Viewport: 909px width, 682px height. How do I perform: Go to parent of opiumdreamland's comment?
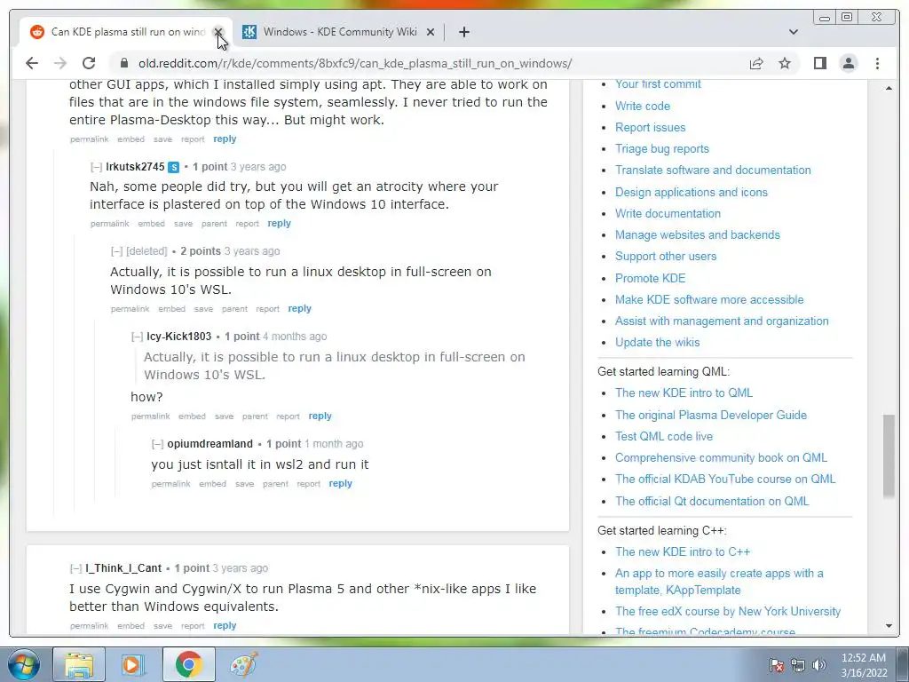[x=275, y=484]
